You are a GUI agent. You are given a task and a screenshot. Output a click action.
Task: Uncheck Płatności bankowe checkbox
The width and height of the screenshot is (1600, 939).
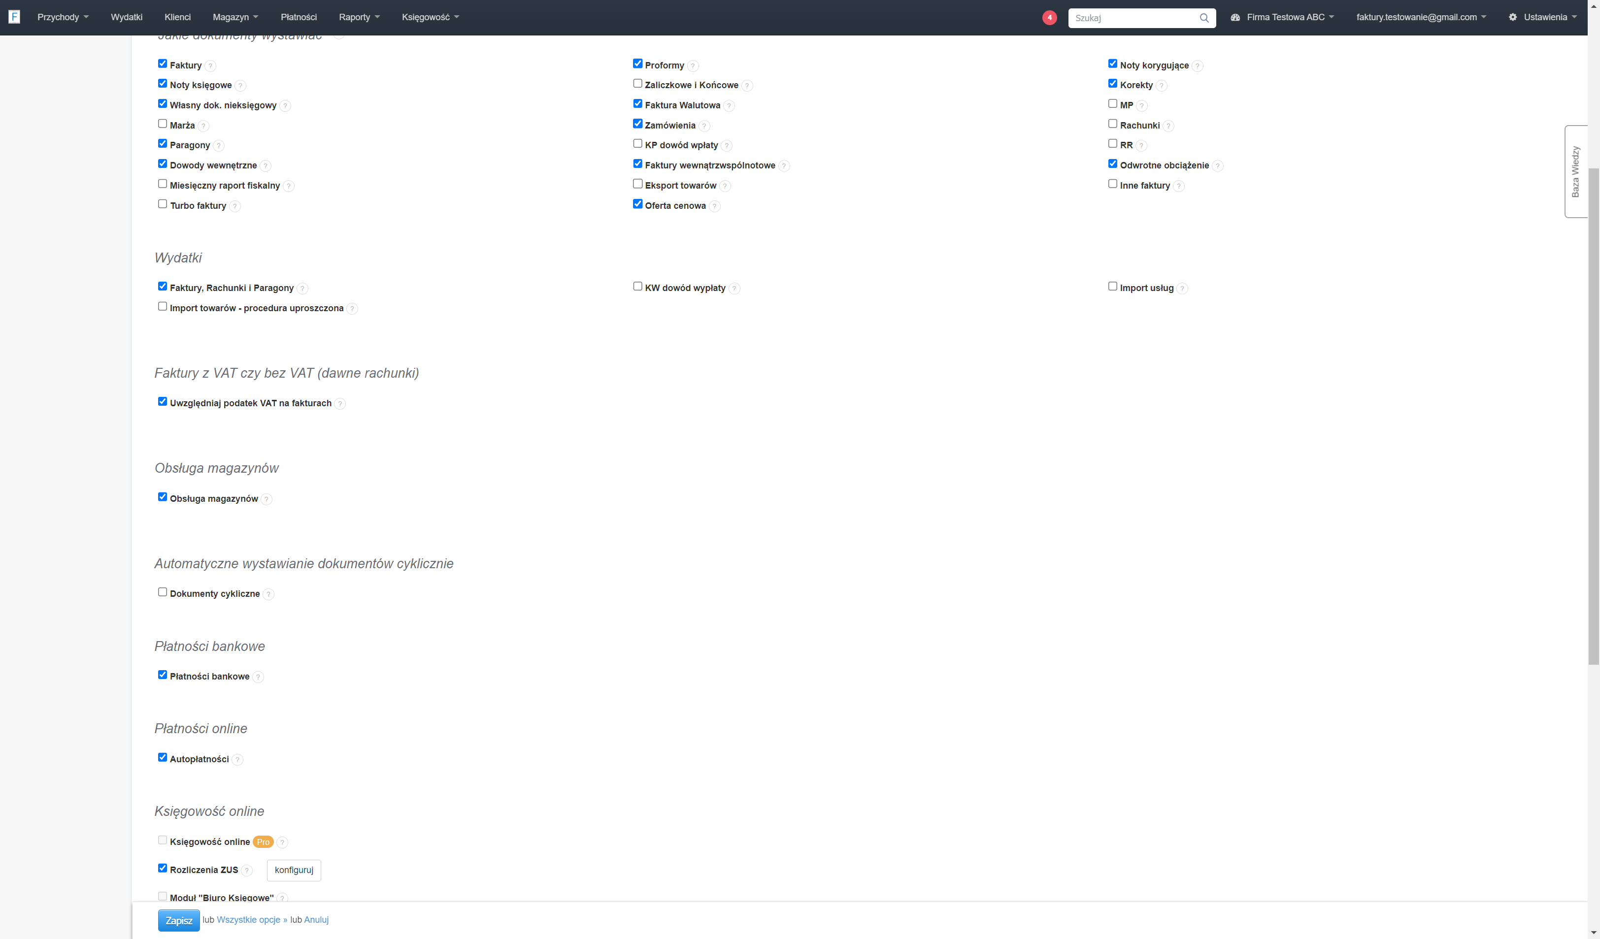point(163,675)
